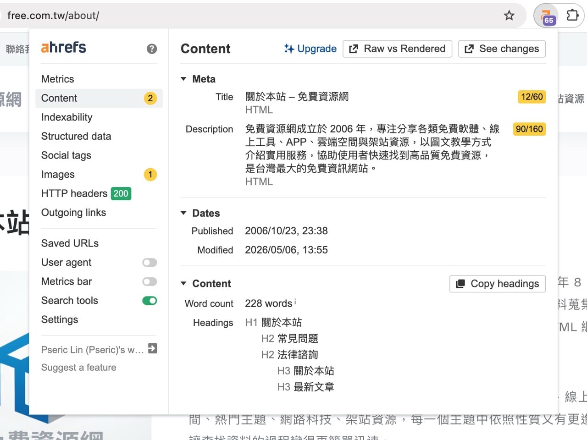The width and height of the screenshot is (587, 440).
Task: Collapse the Meta section
Action: [183, 79]
